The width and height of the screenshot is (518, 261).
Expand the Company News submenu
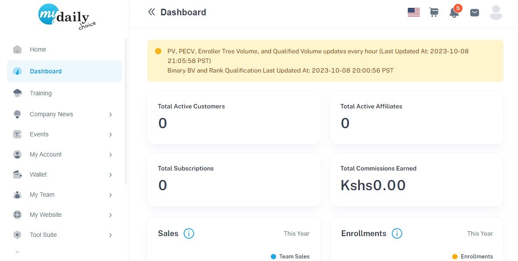tap(64, 115)
